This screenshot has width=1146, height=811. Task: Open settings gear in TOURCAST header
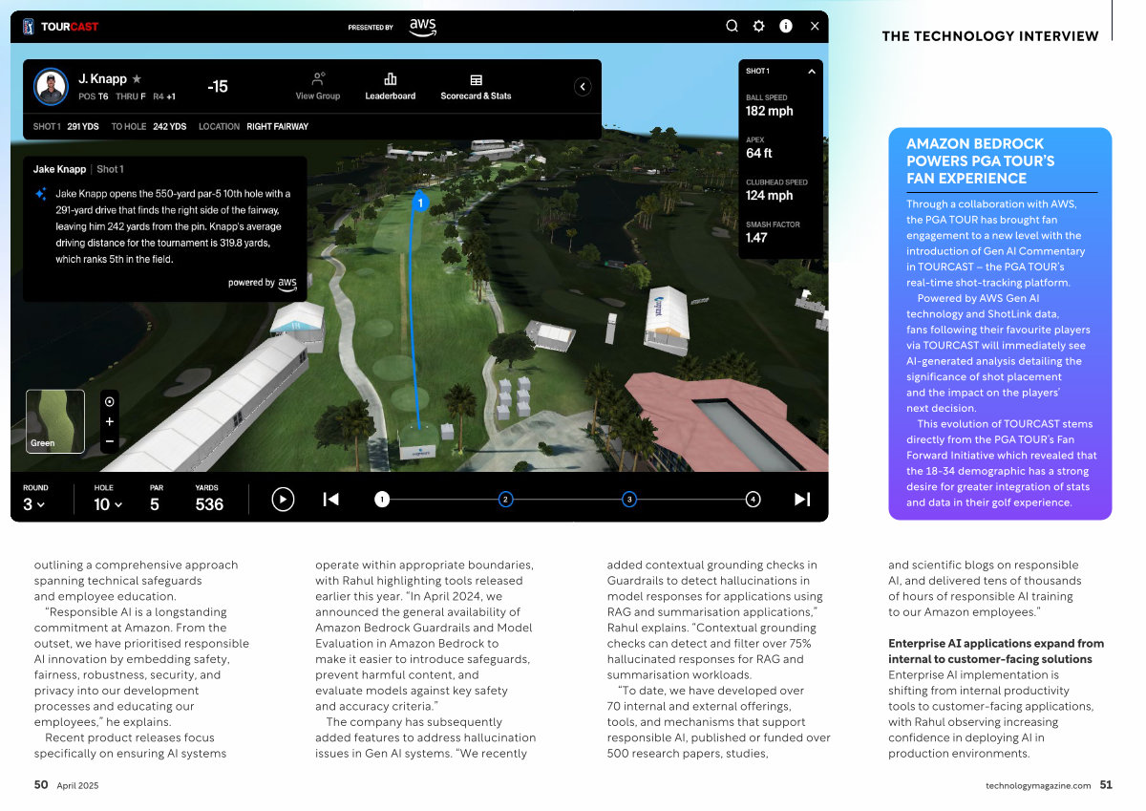click(x=758, y=27)
